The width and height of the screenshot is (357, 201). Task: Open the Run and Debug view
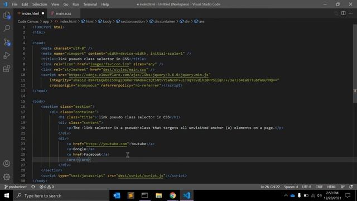coord(7,55)
